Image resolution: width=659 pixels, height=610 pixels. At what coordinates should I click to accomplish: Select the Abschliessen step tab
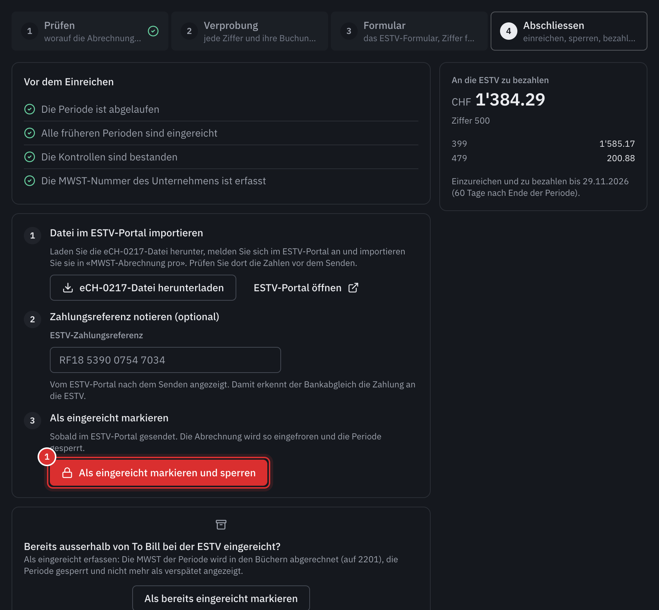569,31
